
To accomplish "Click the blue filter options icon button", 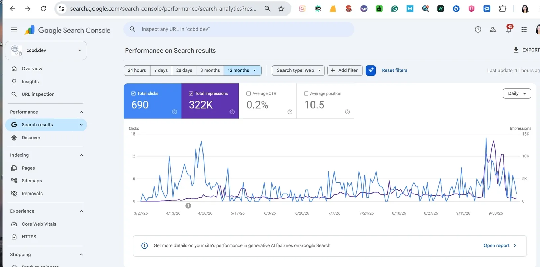I will pyautogui.click(x=371, y=70).
